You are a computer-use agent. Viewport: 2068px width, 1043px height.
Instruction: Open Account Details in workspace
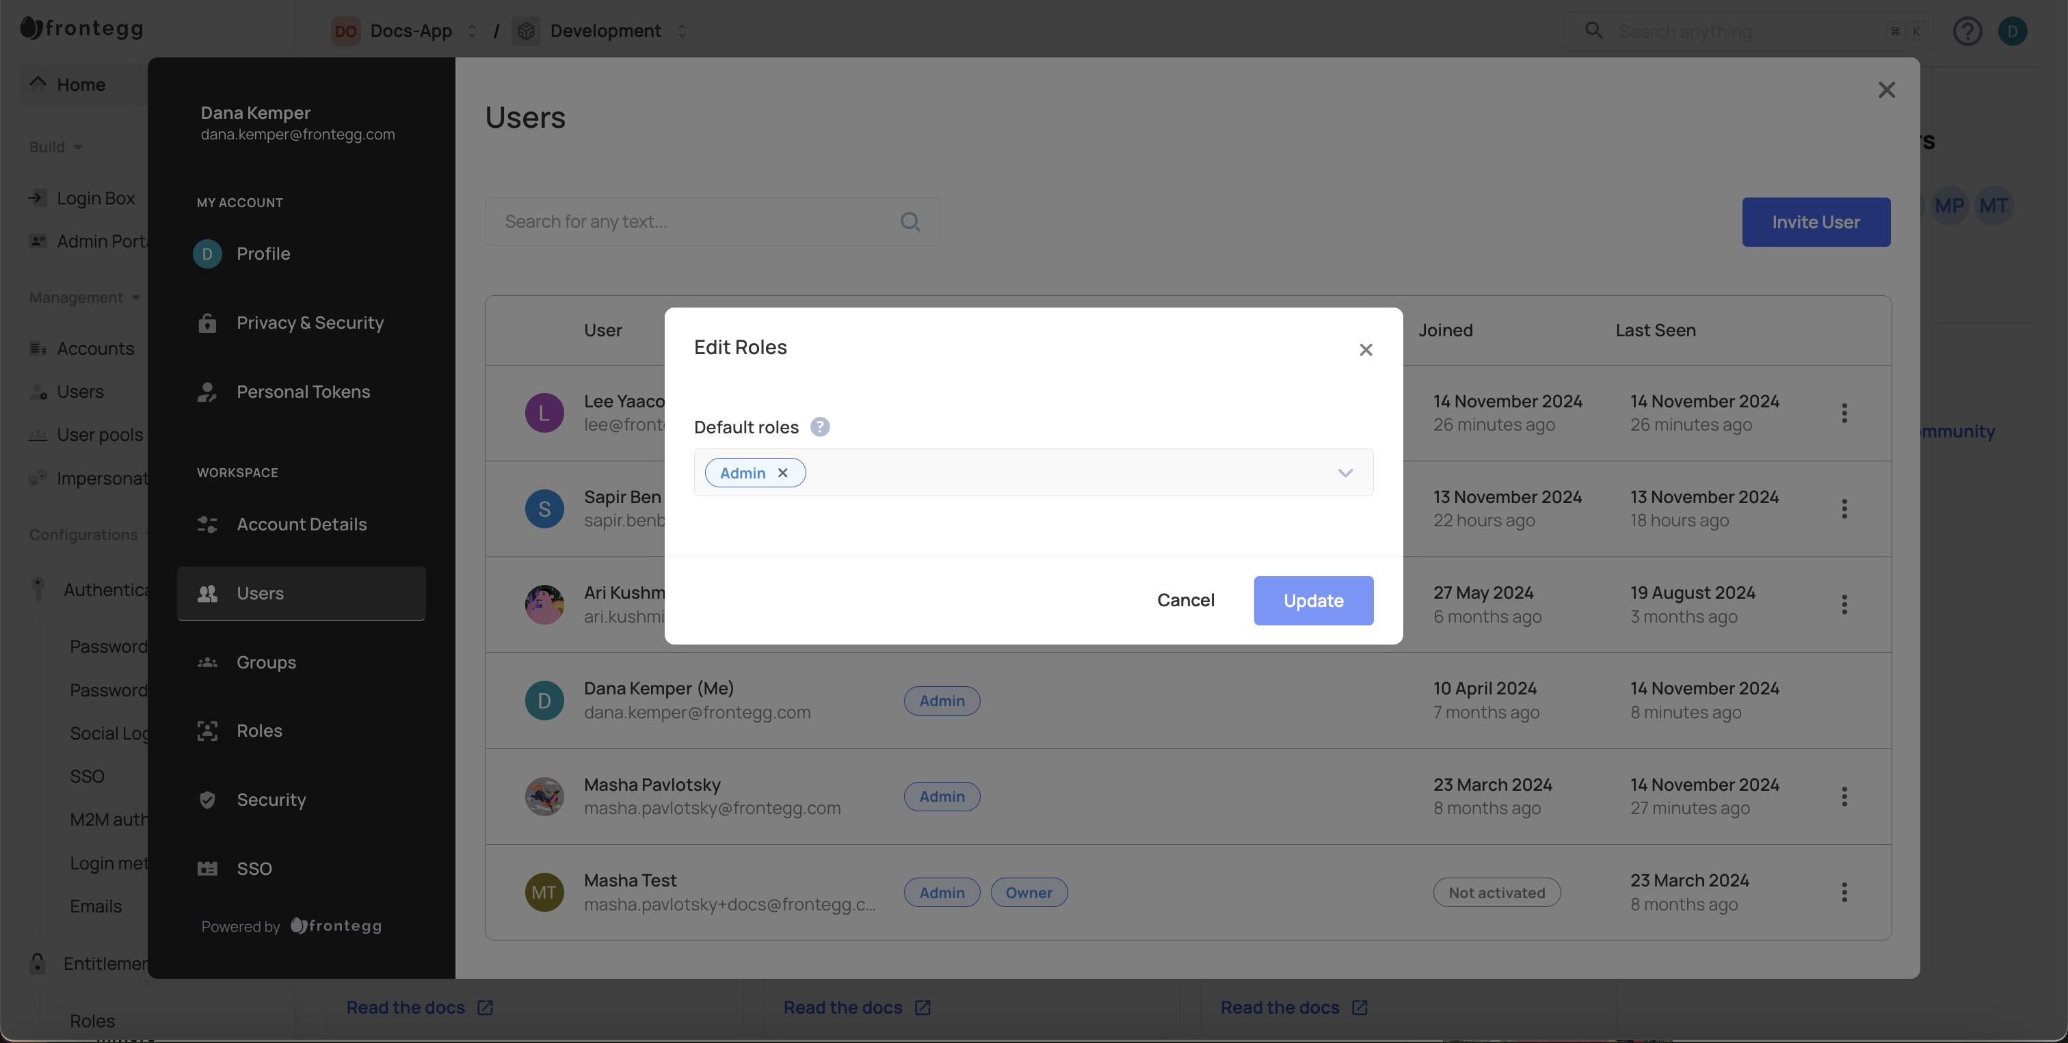click(x=301, y=524)
